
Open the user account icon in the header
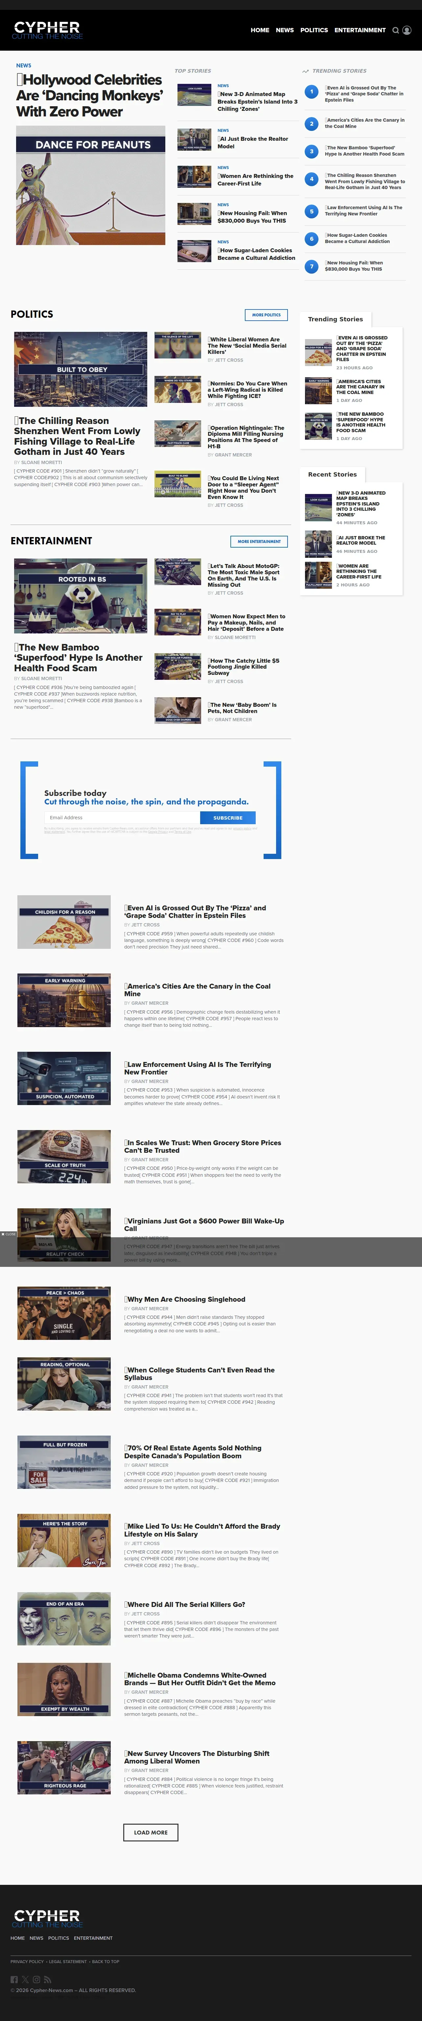coord(407,31)
